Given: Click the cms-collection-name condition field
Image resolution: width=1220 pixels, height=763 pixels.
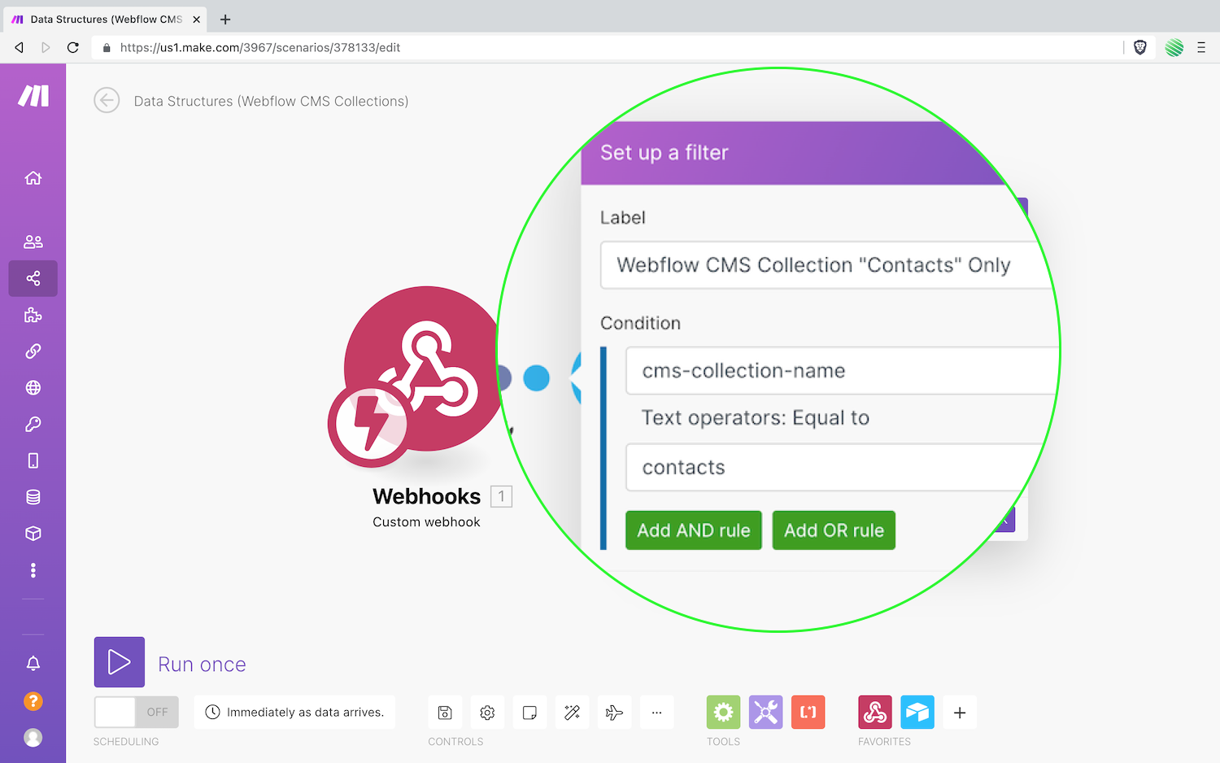Looking at the screenshot, I should coord(843,371).
